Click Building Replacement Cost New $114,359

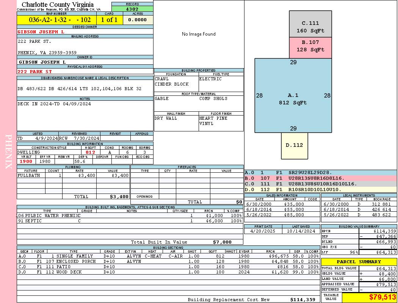pyautogui.click(x=303, y=300)
